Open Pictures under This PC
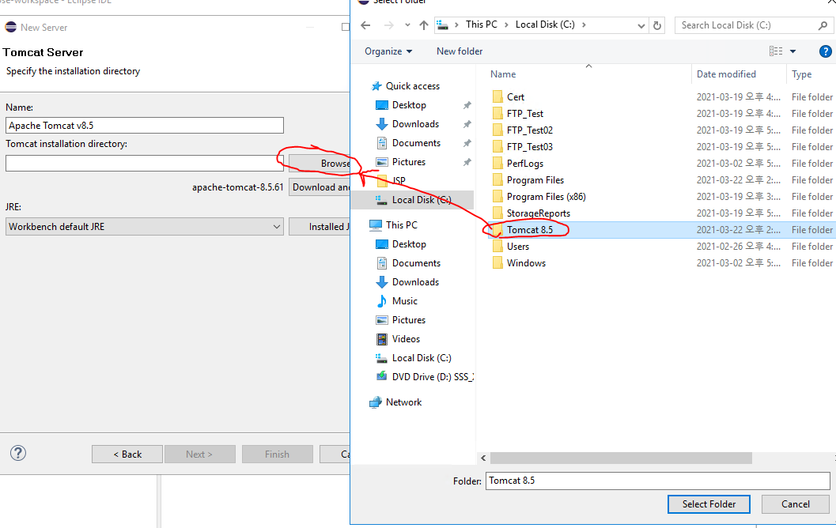The height and width of the screenshot is (528, 836). pyautogui.click(x=408, y=319)
